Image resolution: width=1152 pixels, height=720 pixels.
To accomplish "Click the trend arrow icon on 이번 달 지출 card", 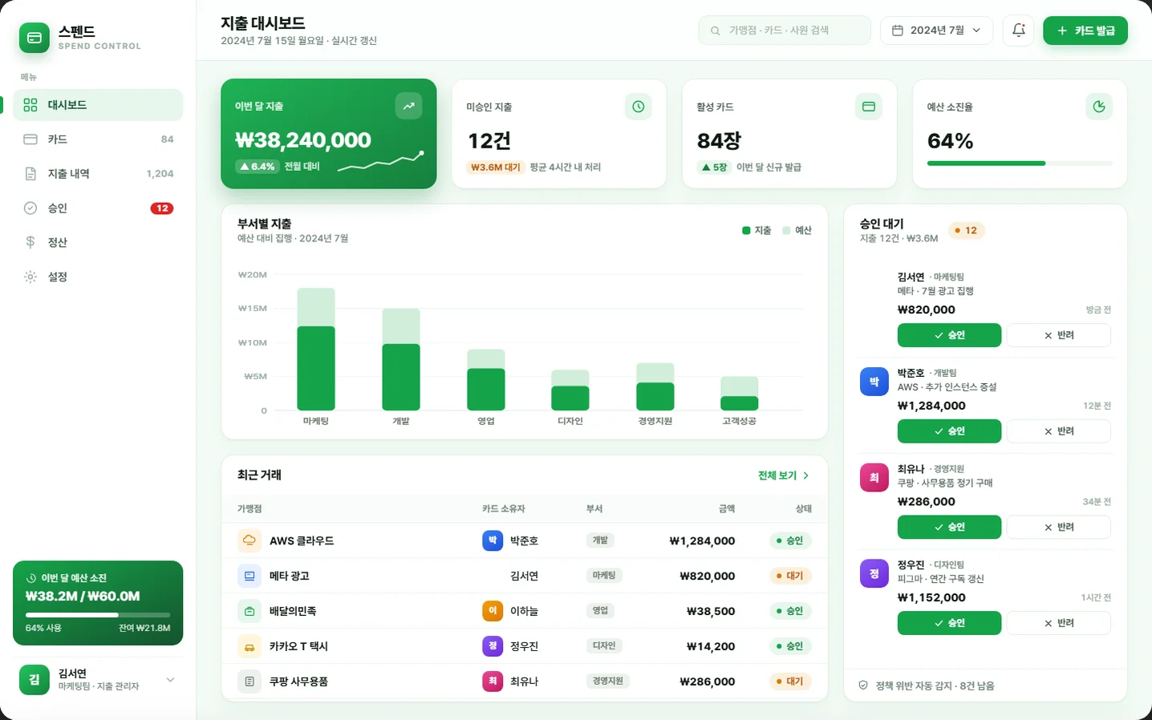I will coord(408,106).
